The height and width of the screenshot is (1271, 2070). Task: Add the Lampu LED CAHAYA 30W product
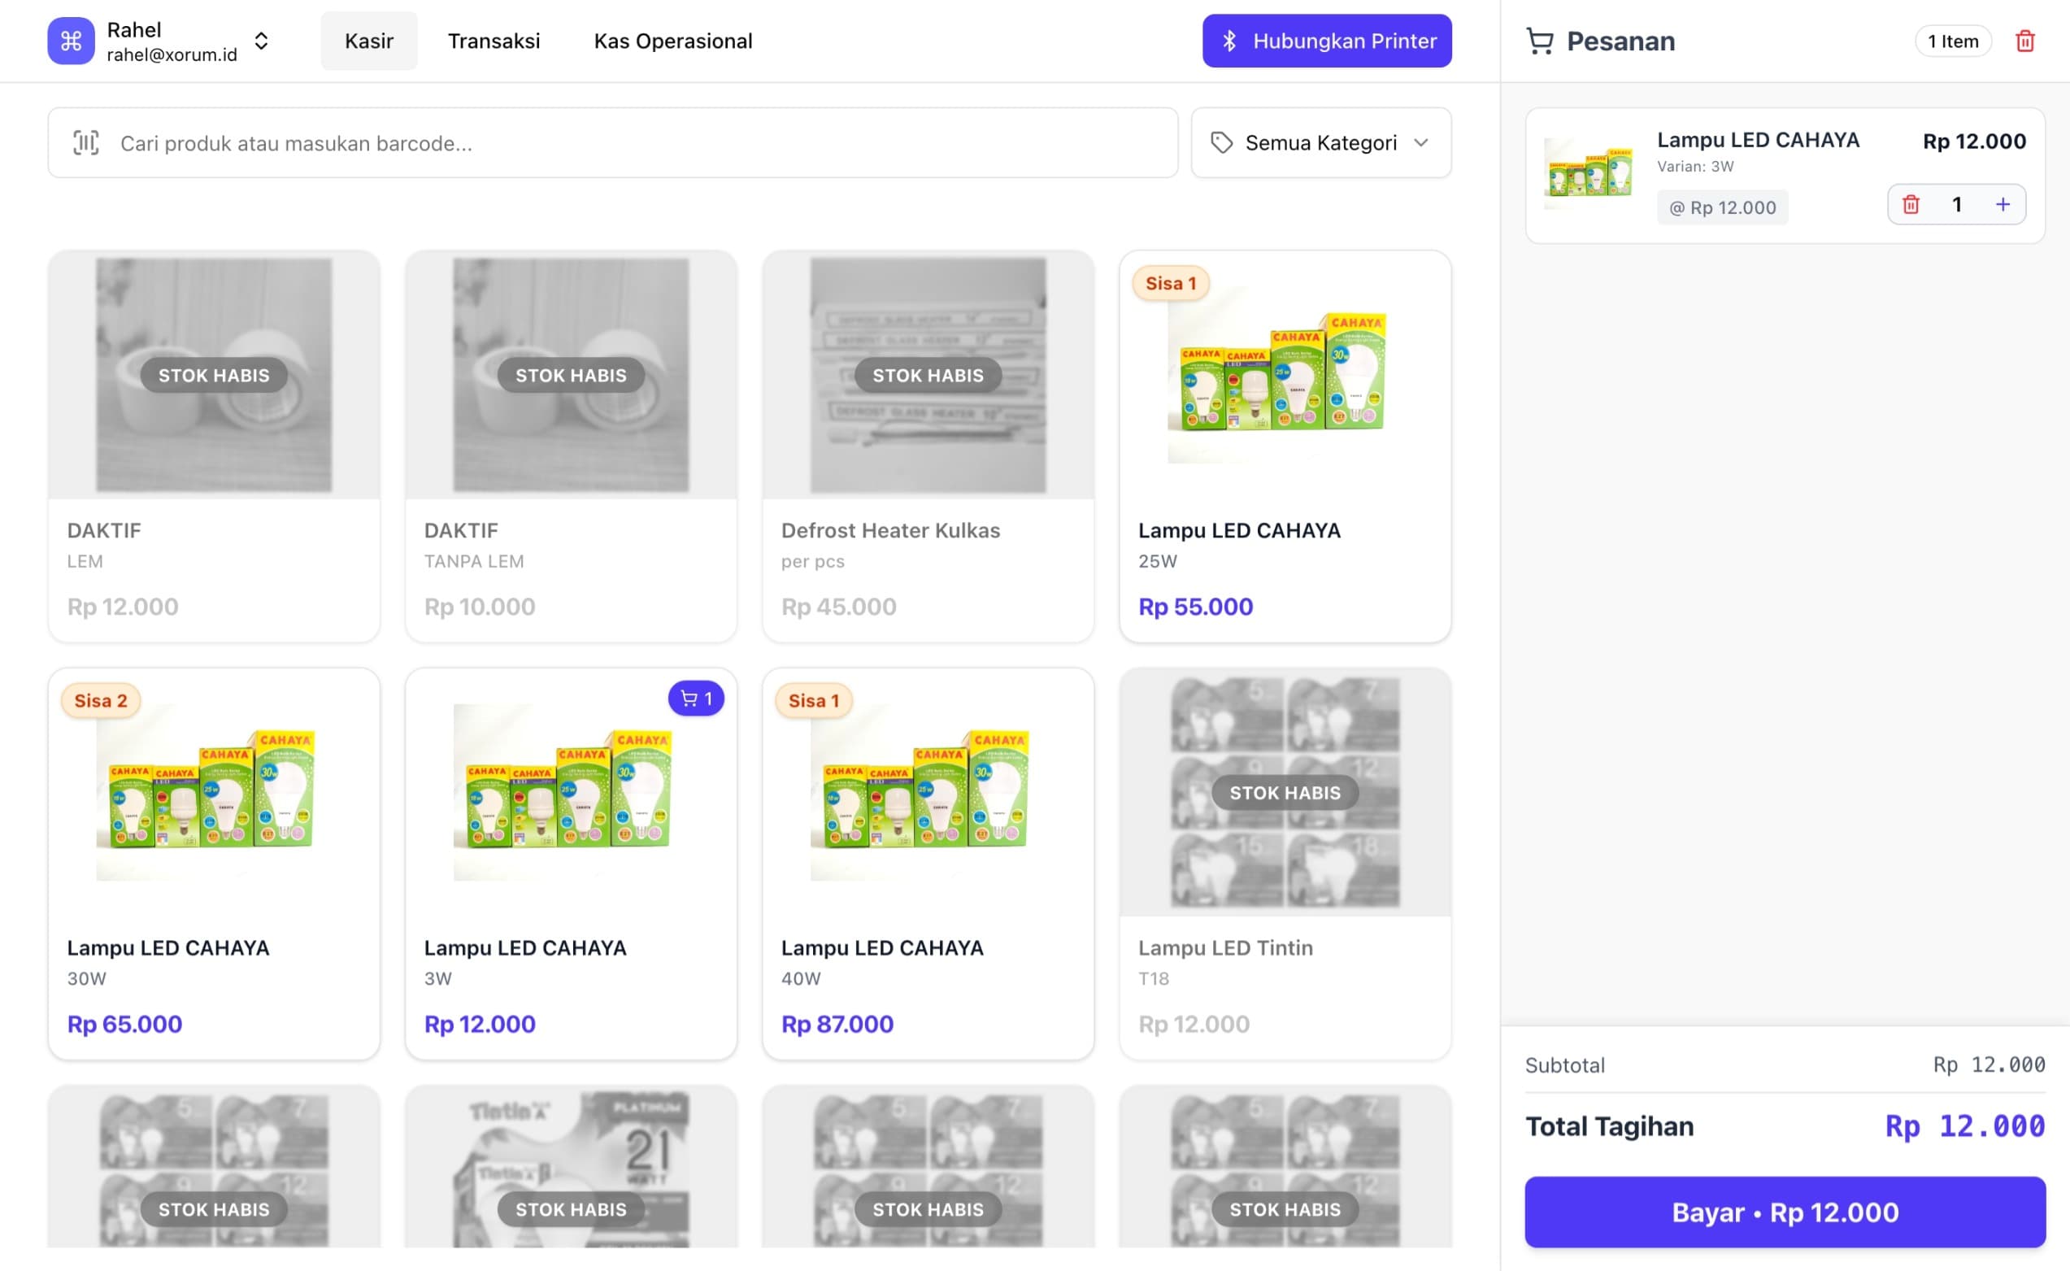(214, 864)
